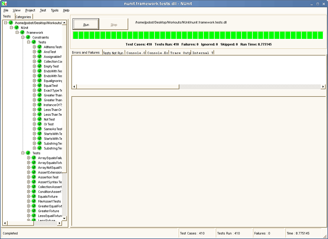328x239 pixels.
Task: Click the pass icon next to AllItemsTests
Action: (x=40, y=47)
